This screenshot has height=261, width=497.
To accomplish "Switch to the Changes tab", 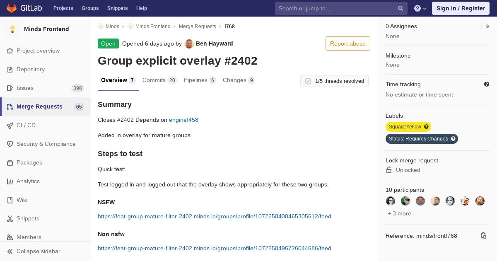I will tap(239, 80).
